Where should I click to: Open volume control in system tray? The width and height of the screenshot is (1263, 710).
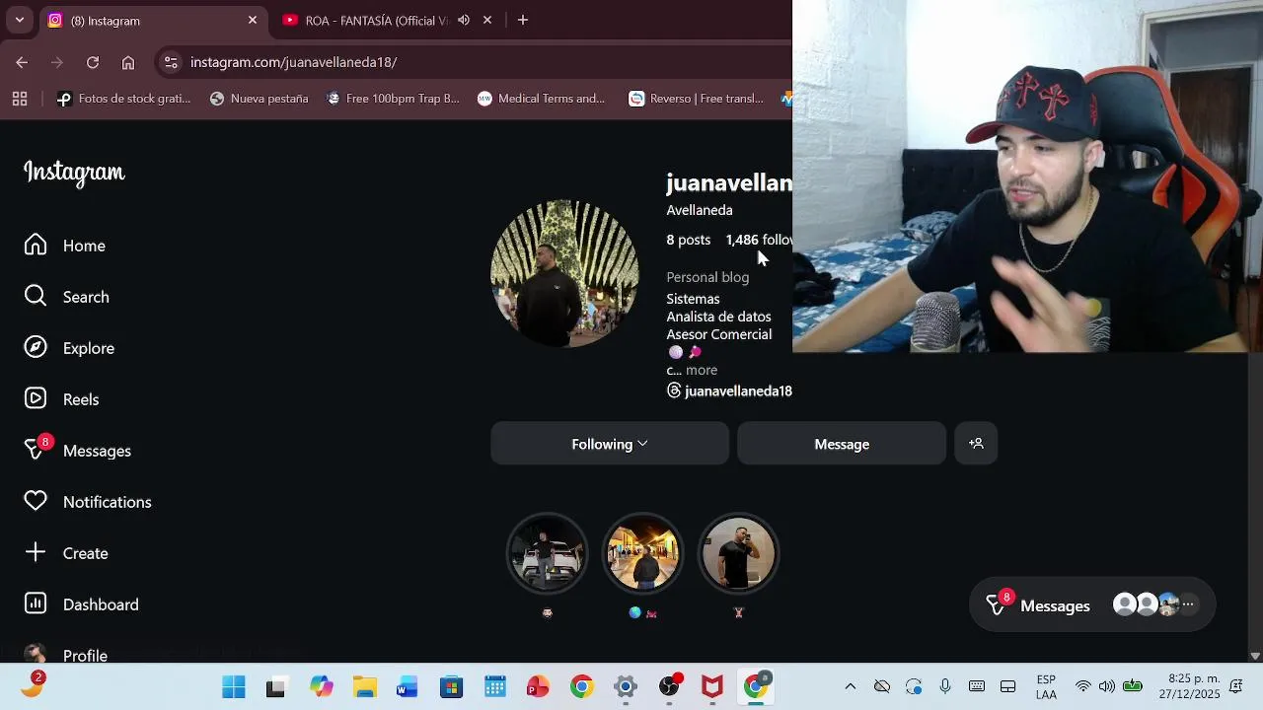tap(1107, 687)
